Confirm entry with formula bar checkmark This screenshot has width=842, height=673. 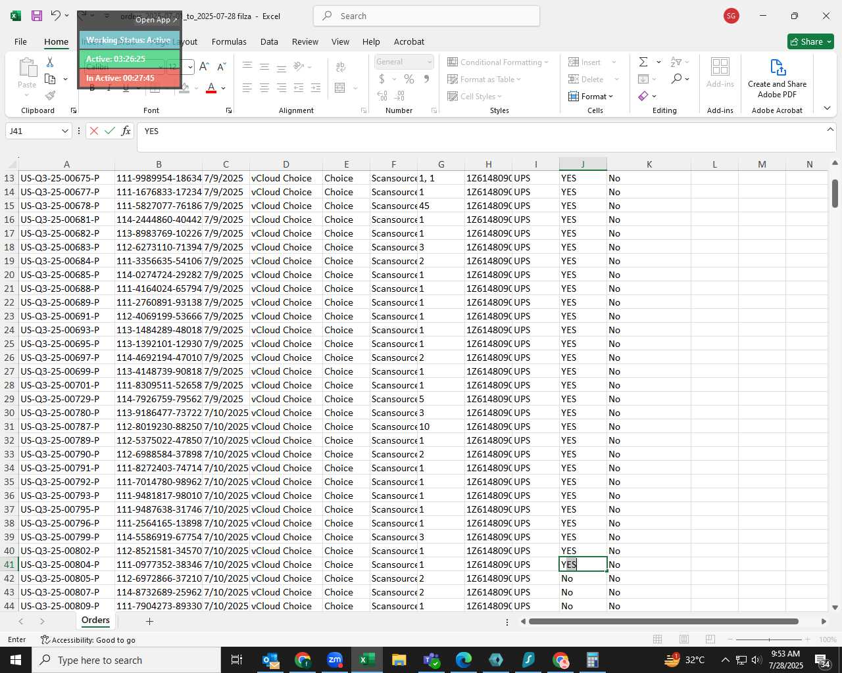click(110, 131)
